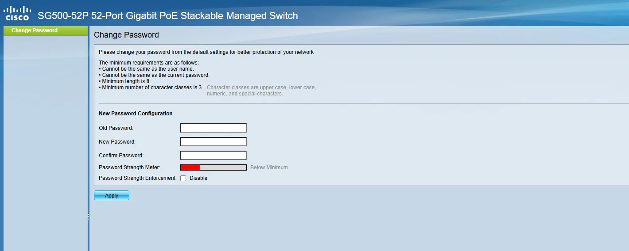Click "Cannot be the same as the current password." line
Image resolution: width=629 pixels, height=251 pixels.
(x=154, y=75)
